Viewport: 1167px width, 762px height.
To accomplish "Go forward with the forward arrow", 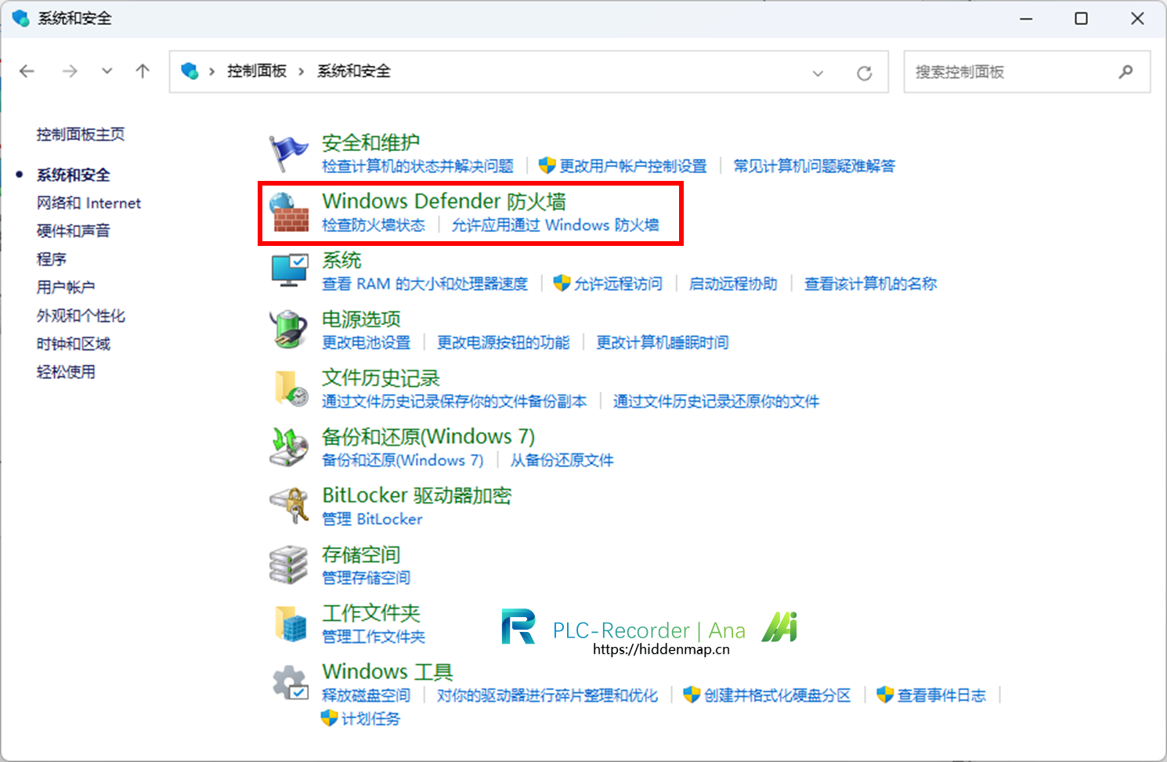I will tap(70, 71).
